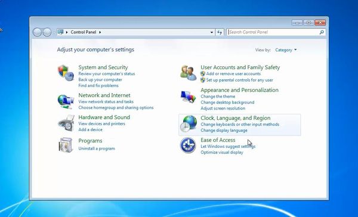The image size is (358, 217).
Task: Open User Accounts and Family Safety heading
Action: click(240, 67)
